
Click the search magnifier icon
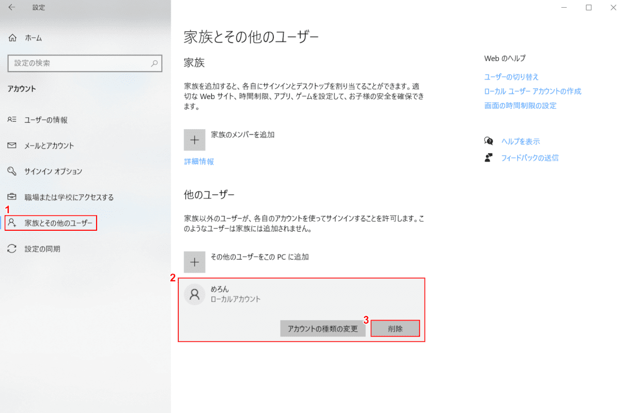154,63
